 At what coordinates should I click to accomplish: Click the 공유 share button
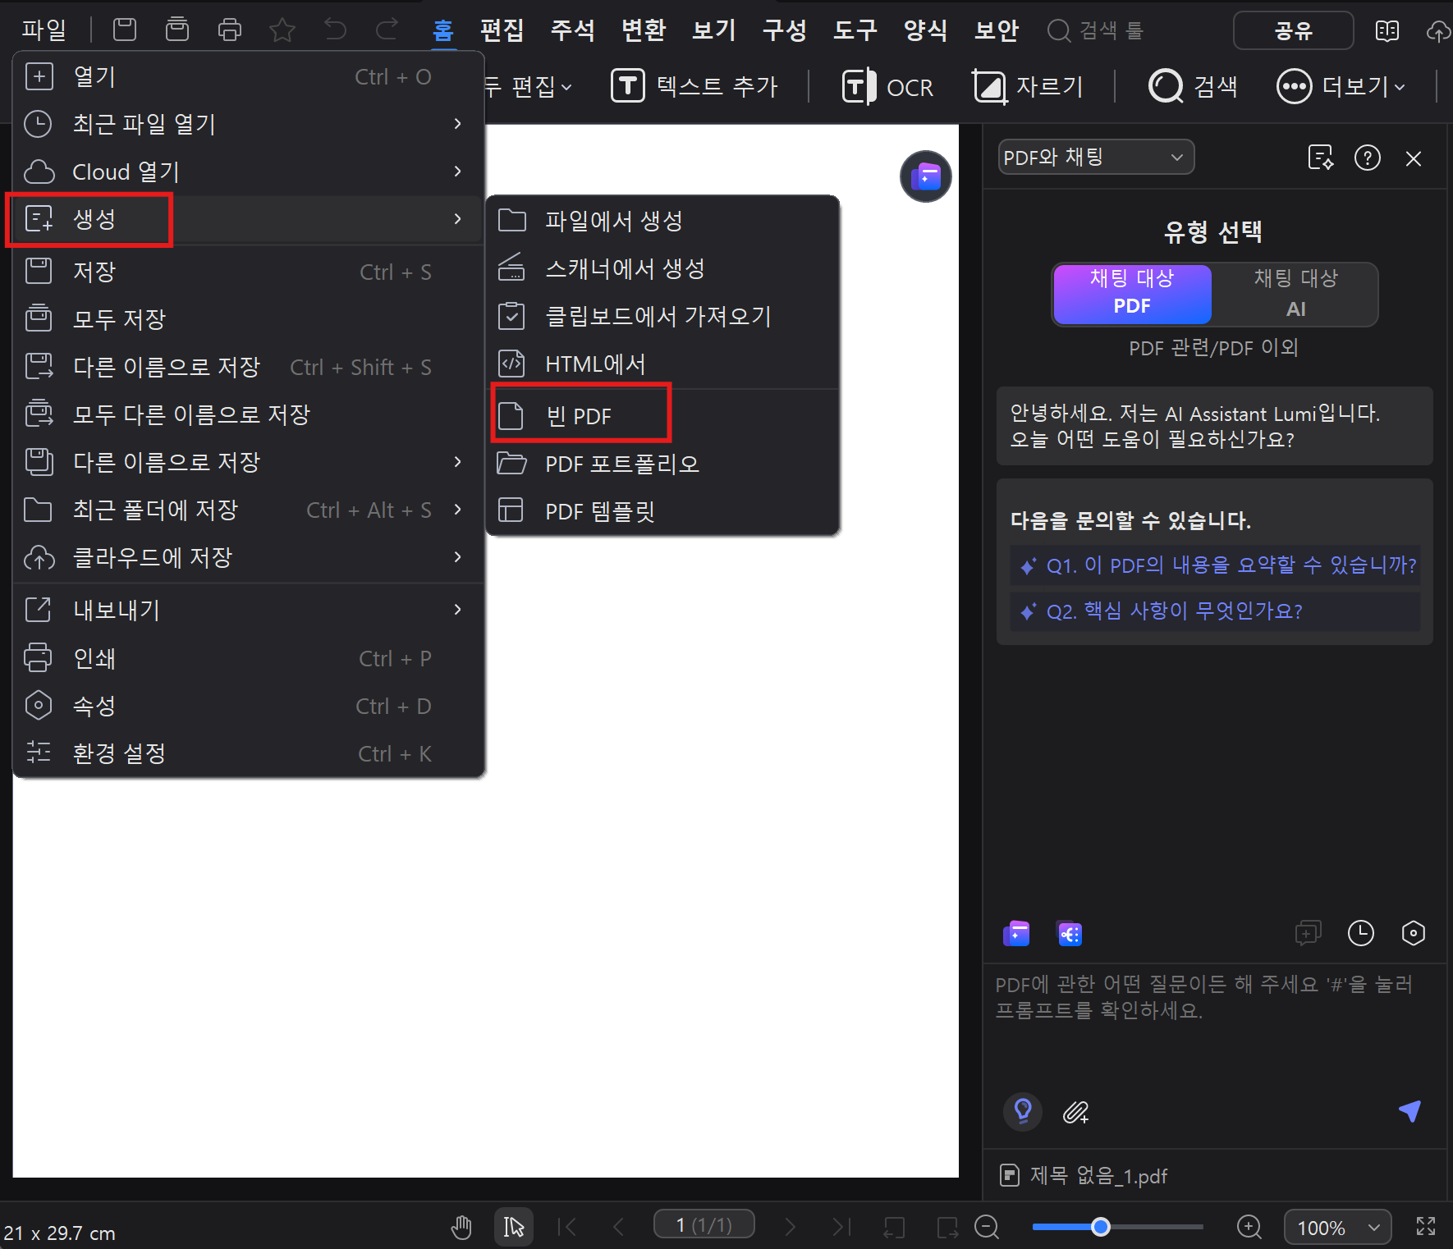tap(1293, 30)
